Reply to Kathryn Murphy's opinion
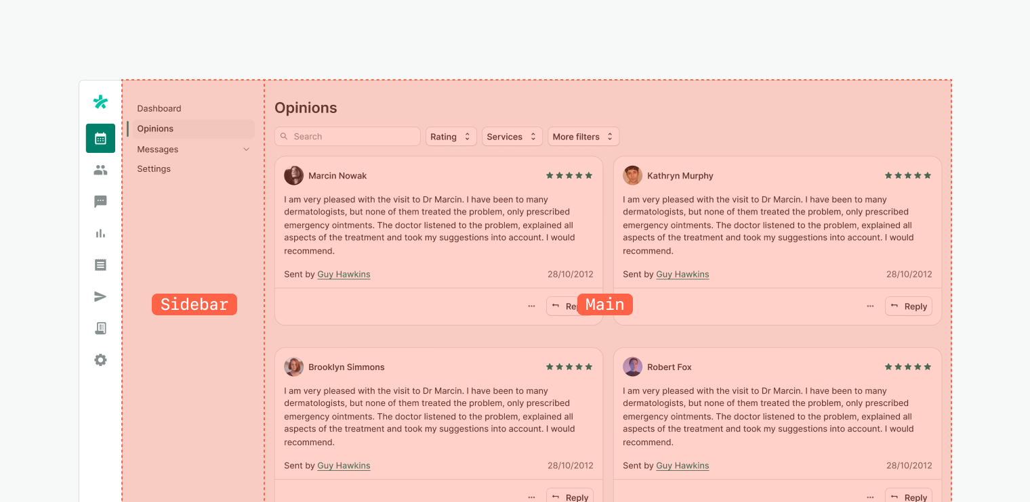Screen dimensions: 1030x502 tap(908, 306)
